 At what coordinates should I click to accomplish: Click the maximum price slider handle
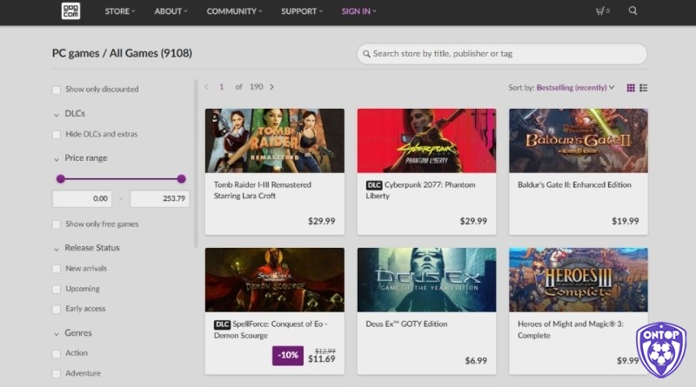click(181, 179)
